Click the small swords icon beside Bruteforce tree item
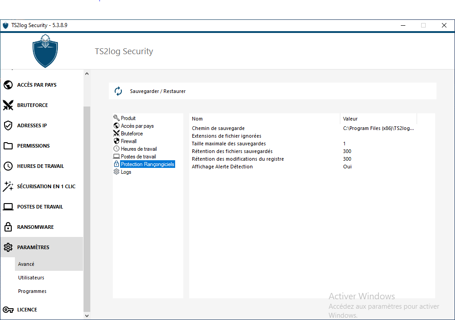 tap(116, 133)
